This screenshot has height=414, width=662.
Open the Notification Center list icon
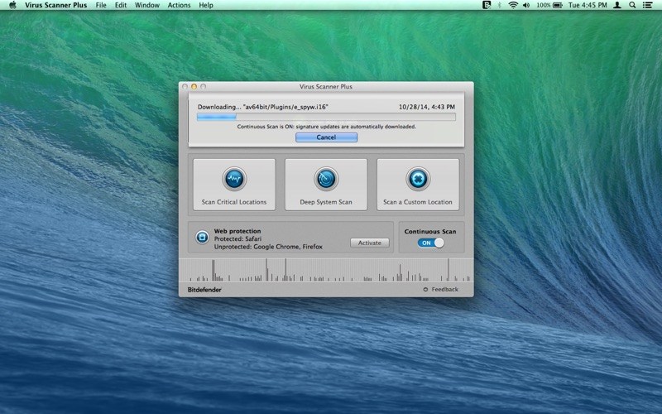coord(650,5)
